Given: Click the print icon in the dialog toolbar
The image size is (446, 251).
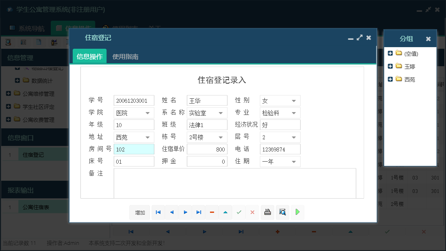Looking at the screenshot, I should [x=267, y=212].
